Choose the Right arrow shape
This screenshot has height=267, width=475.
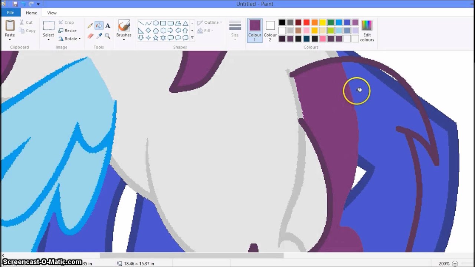171,30
